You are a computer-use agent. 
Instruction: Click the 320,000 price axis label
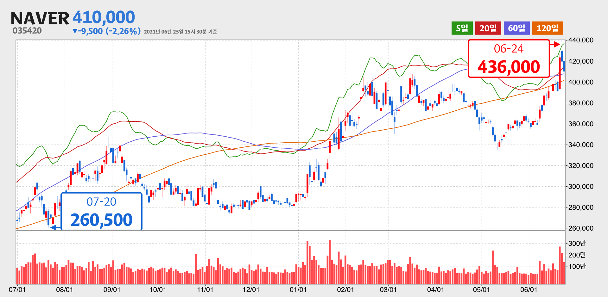[581, 165]
